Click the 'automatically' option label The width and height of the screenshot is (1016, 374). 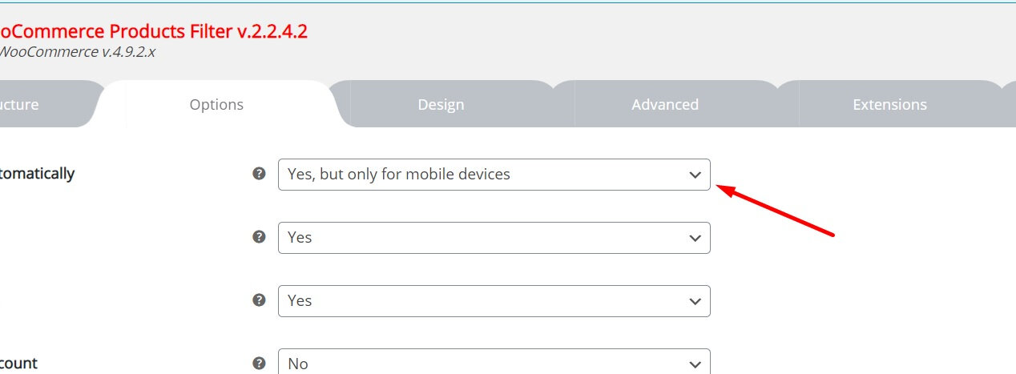(36, 174)
